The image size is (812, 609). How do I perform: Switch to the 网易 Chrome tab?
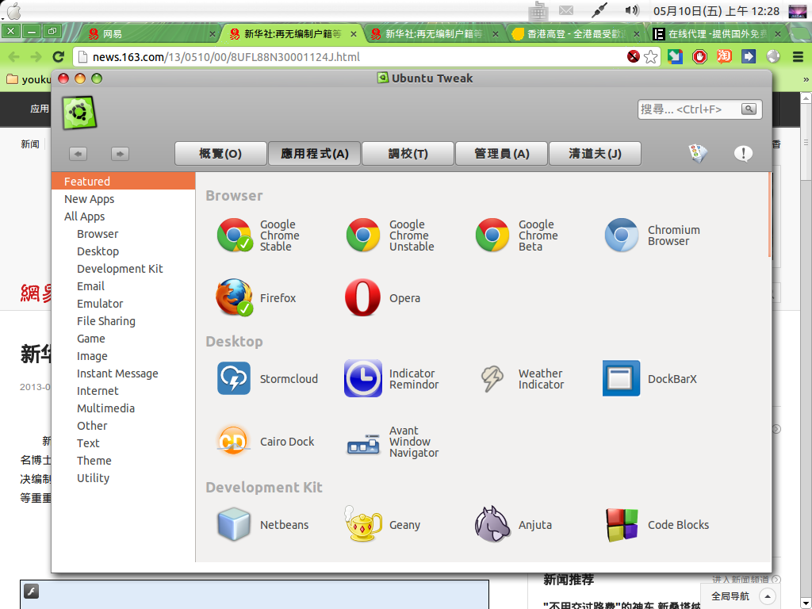pyautogui.click(x=150, y=33)
